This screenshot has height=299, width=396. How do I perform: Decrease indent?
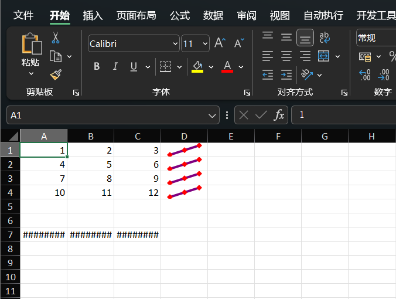point(268,75)
